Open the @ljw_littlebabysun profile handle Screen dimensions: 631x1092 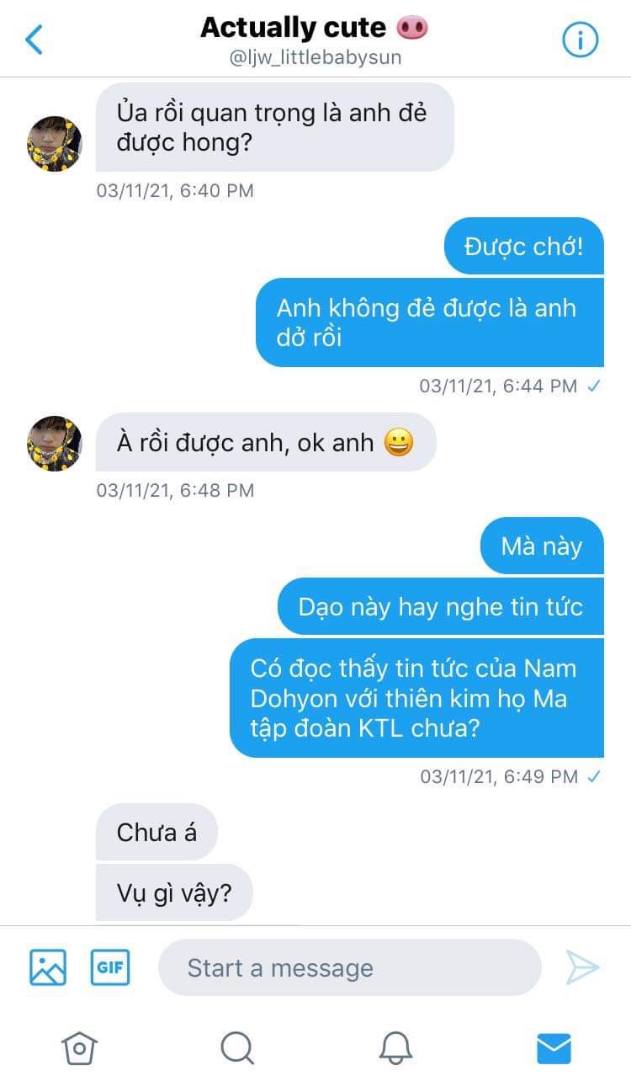click(x=315, y=57)
